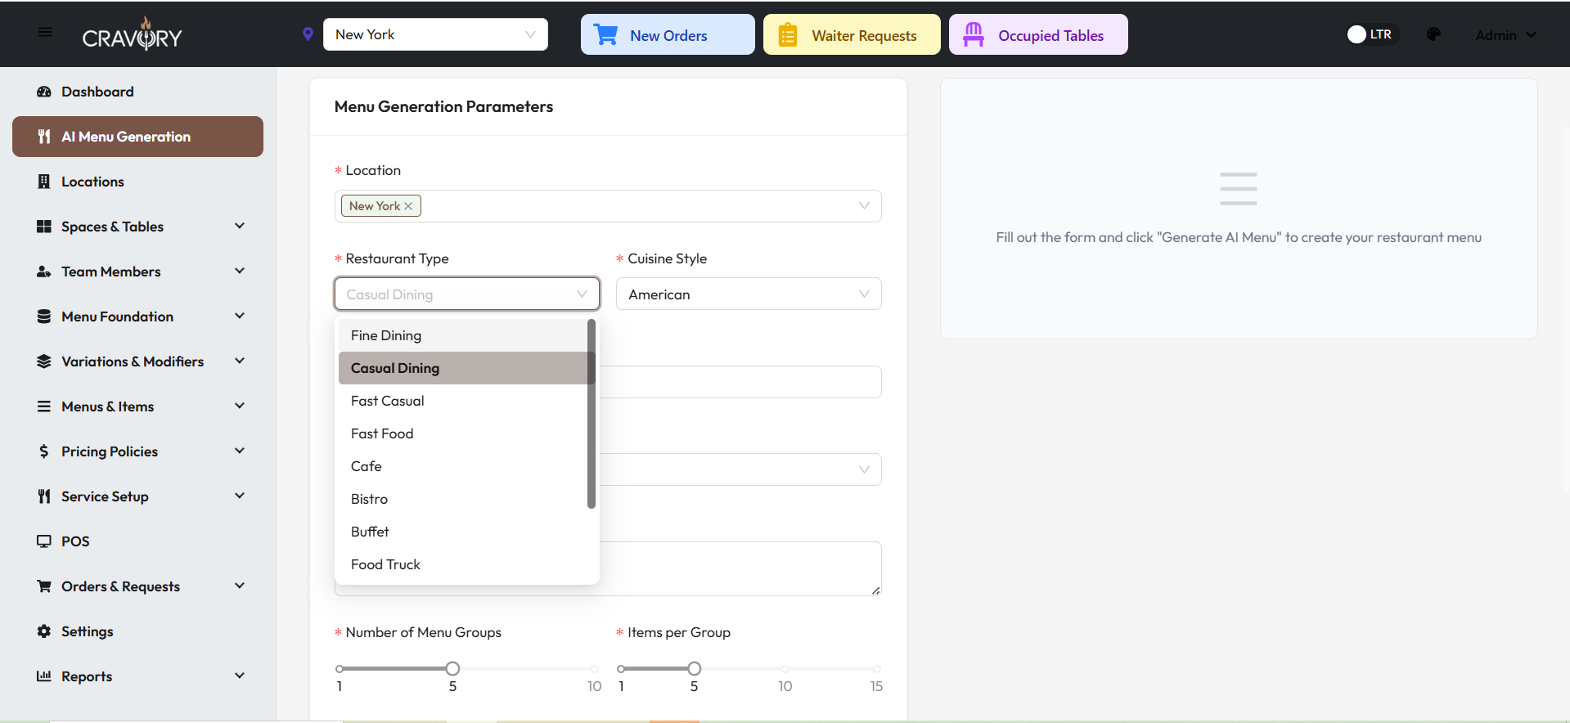Click Number of Menu Groups slider handle
The width and height of the screenshot is (1570, 723).
click(452, 668)
